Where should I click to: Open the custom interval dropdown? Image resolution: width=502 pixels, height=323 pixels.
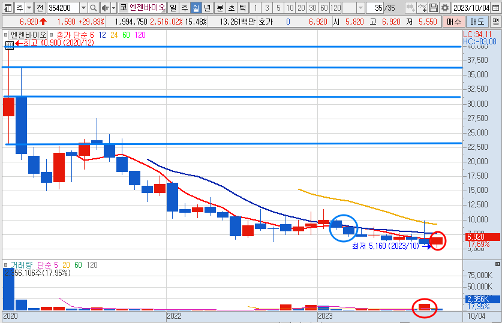(360, 7)
